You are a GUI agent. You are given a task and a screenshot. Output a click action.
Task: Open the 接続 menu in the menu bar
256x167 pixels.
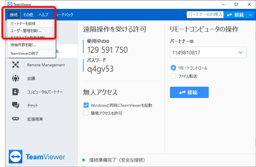tap(13, 15)
